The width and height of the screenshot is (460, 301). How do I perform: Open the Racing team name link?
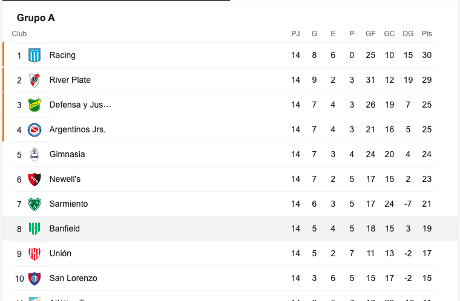pos(62,55)
